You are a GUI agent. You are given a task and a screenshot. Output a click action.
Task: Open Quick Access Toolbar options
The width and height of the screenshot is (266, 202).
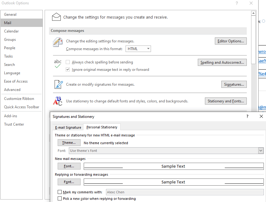[21, 107]
